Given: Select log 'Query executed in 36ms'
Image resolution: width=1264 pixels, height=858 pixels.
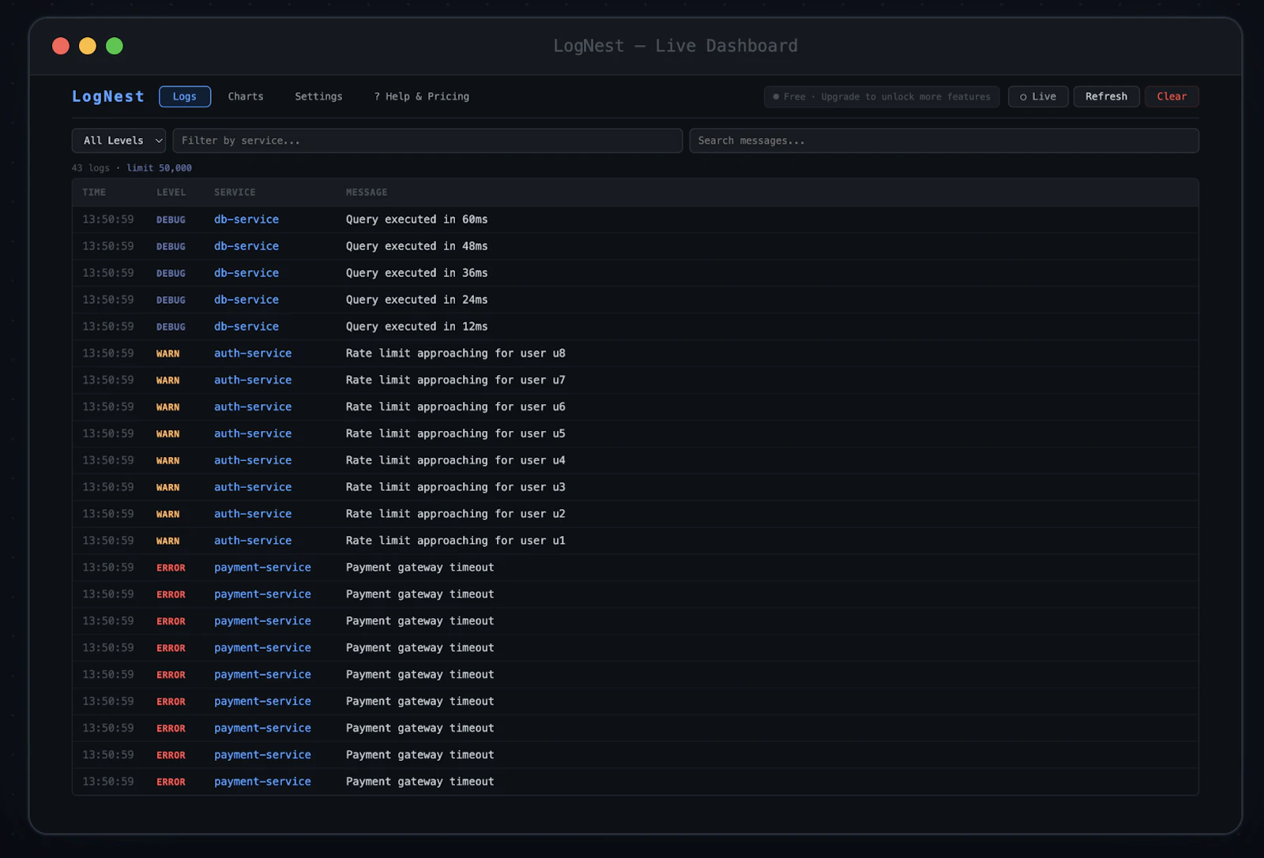Looking at the screenshot, I should coord(635,273).
